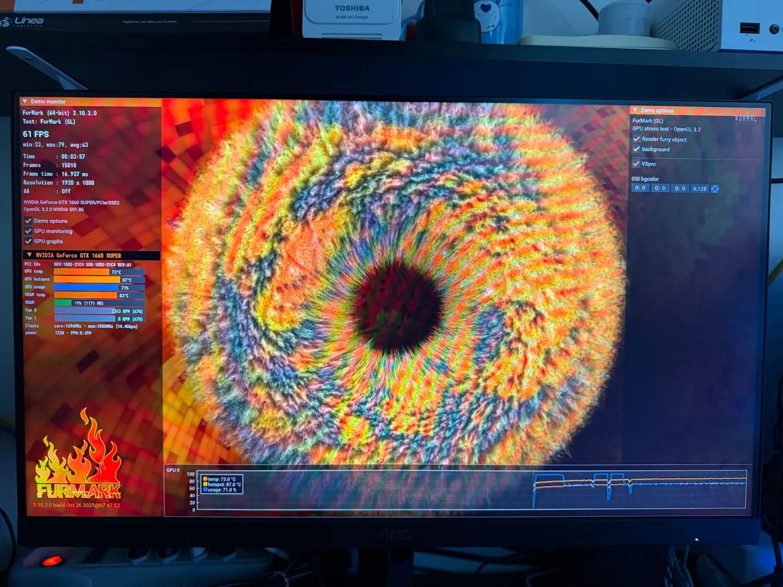Click the GPU 0 graph label

173,470
